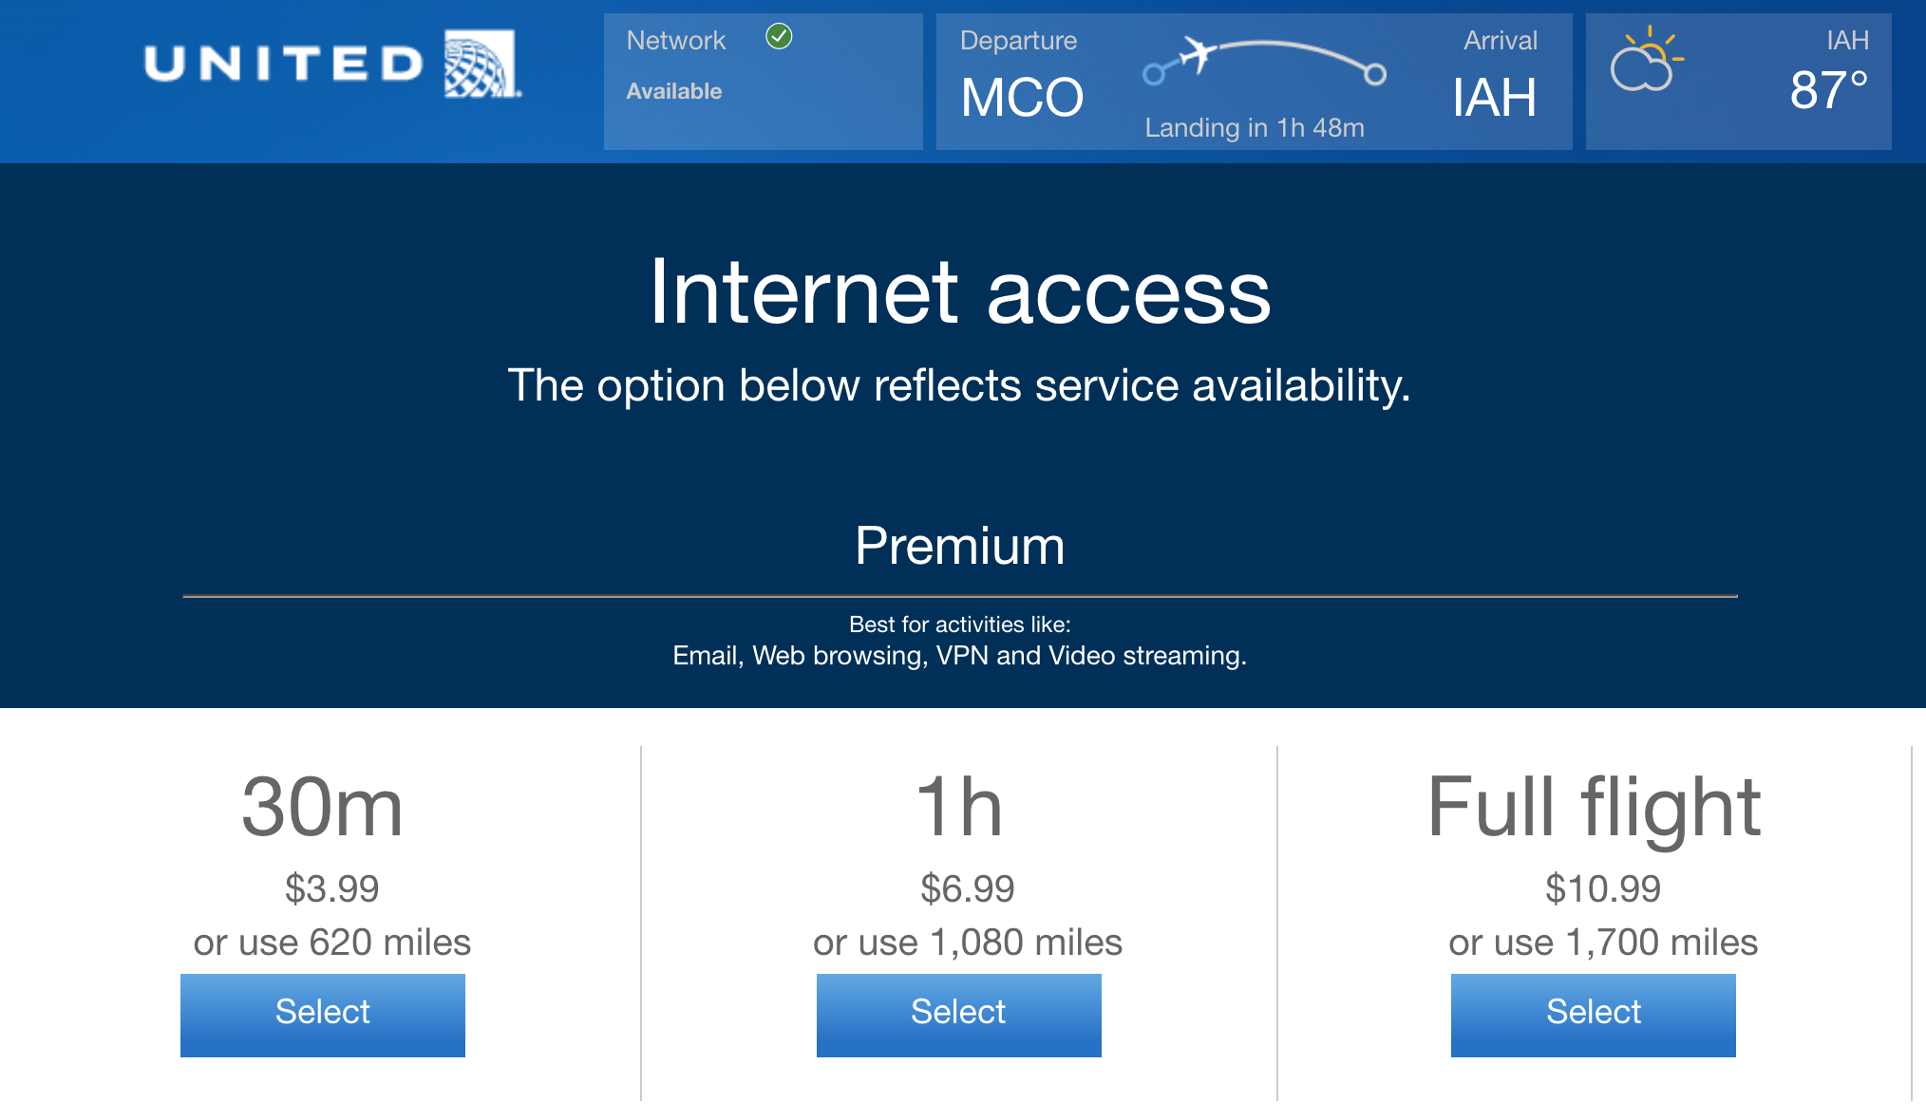
Task: Click the partly cloudy weather icon
Action: click(1645, 61)
